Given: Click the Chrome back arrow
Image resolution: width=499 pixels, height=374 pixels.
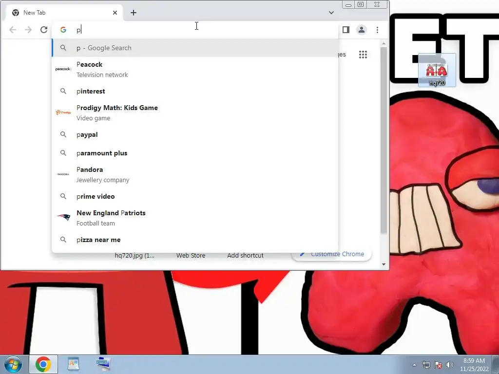Looking at the screenshot, I should (13, 30).
